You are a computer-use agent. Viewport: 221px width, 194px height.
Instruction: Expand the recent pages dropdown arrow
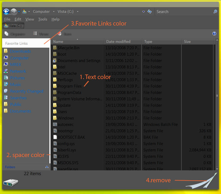coord(19,12)
